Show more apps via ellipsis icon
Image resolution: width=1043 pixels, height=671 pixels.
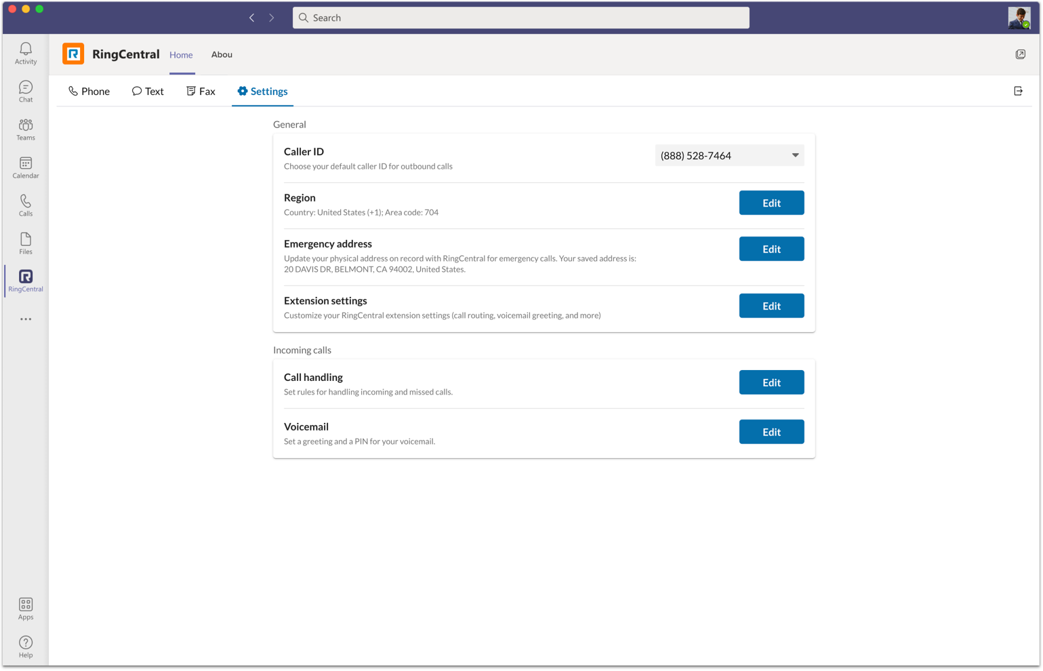26,319
